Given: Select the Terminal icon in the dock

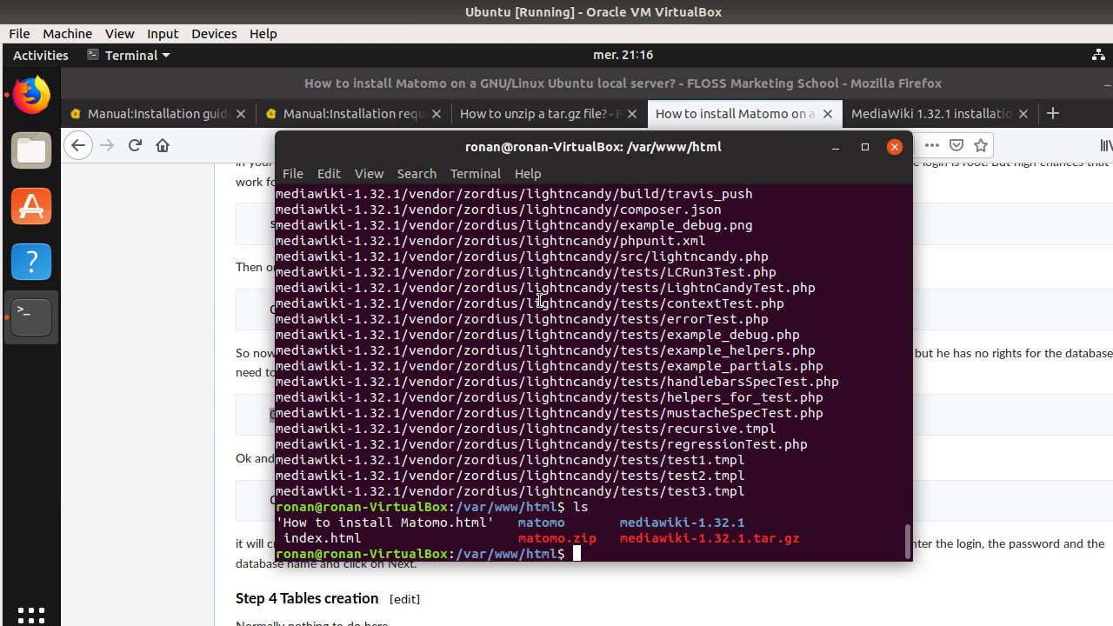Looking at the screenshot, I should point(31,317).
